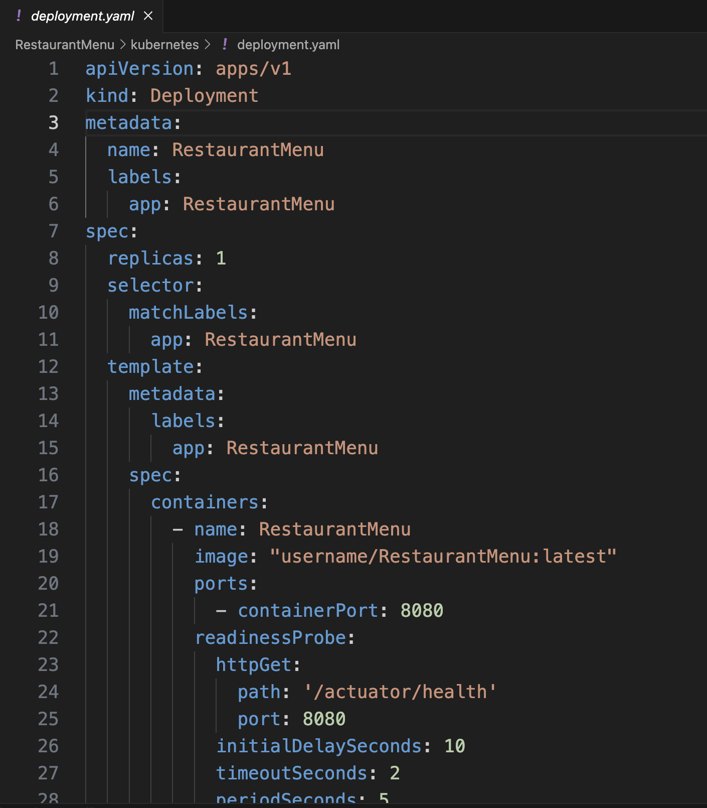This screenshot has height=808, width=707.
Task: Click the Deployment value on the kind line
Action: pyautogui.click(x=204, y=96)
